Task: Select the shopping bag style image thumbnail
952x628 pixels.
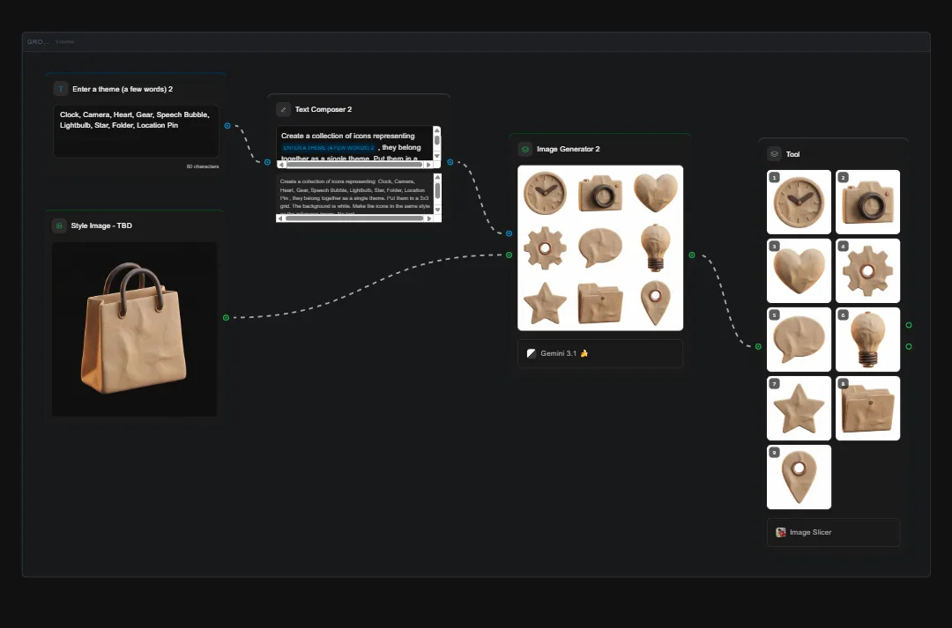Action: pos(134,329)
